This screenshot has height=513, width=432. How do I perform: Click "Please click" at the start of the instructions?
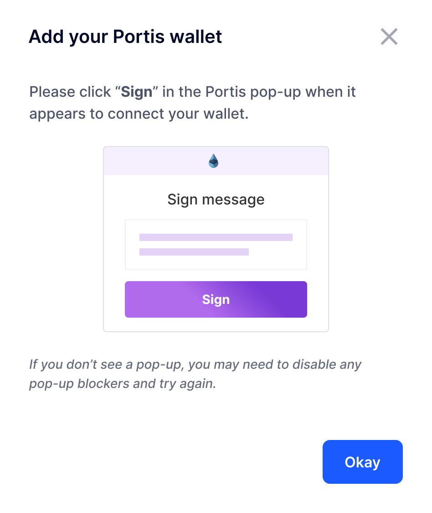click(x=70, y=92)
